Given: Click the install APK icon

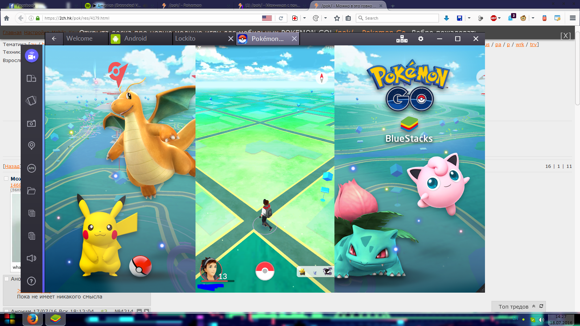Looking at the screenshot, I should (32, 168).
